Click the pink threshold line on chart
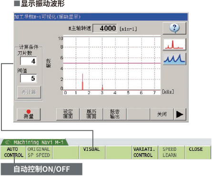 pos(112,63)
